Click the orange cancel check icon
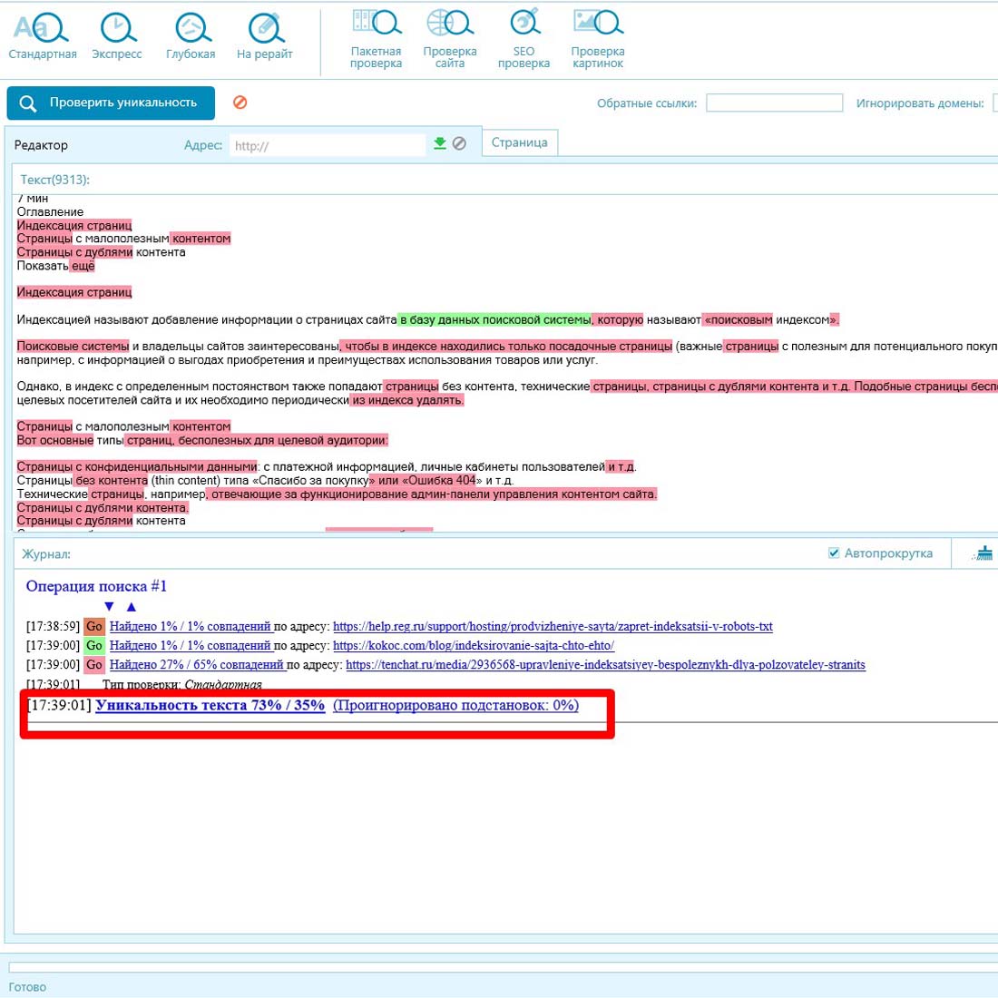Screen dimensions: 998x998 (240, 103)
